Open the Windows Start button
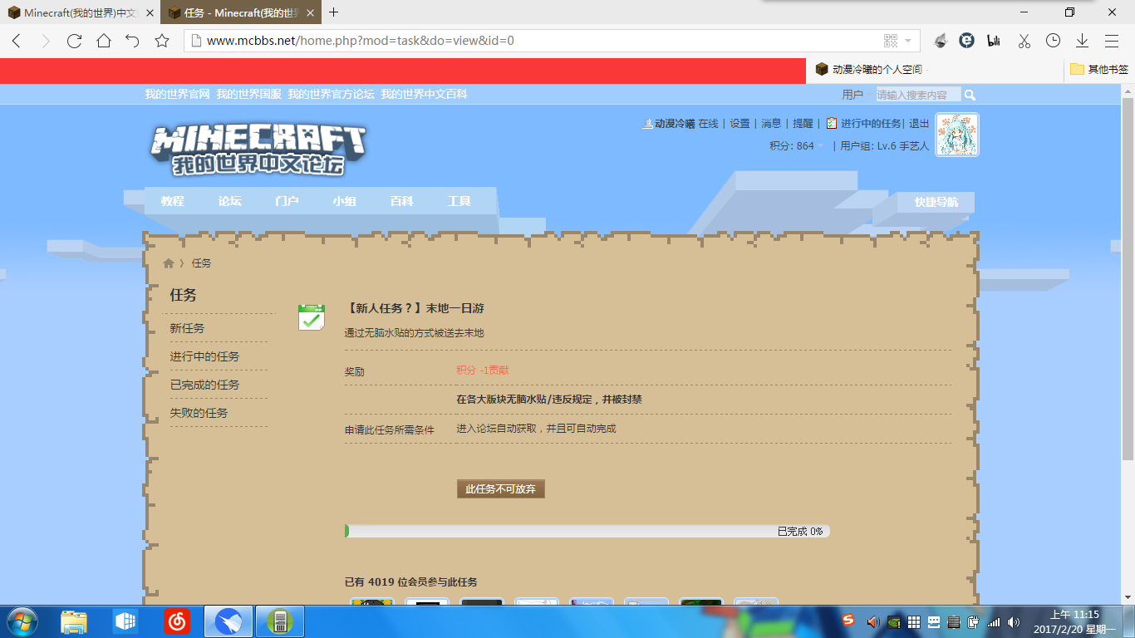This screenshot has height=638, width=1135. [x=22, y=621]
